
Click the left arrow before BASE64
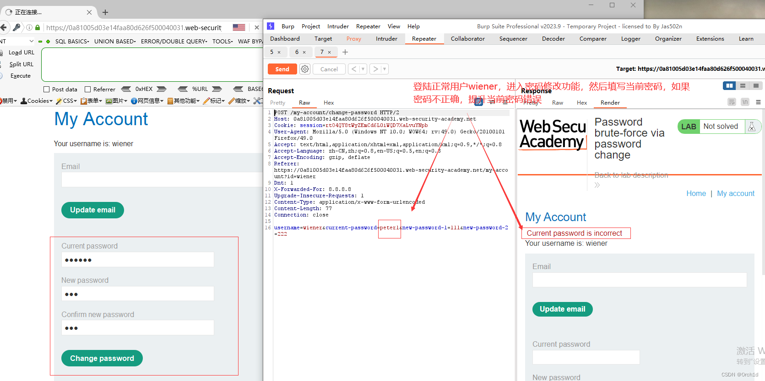[x=238, y=89]
